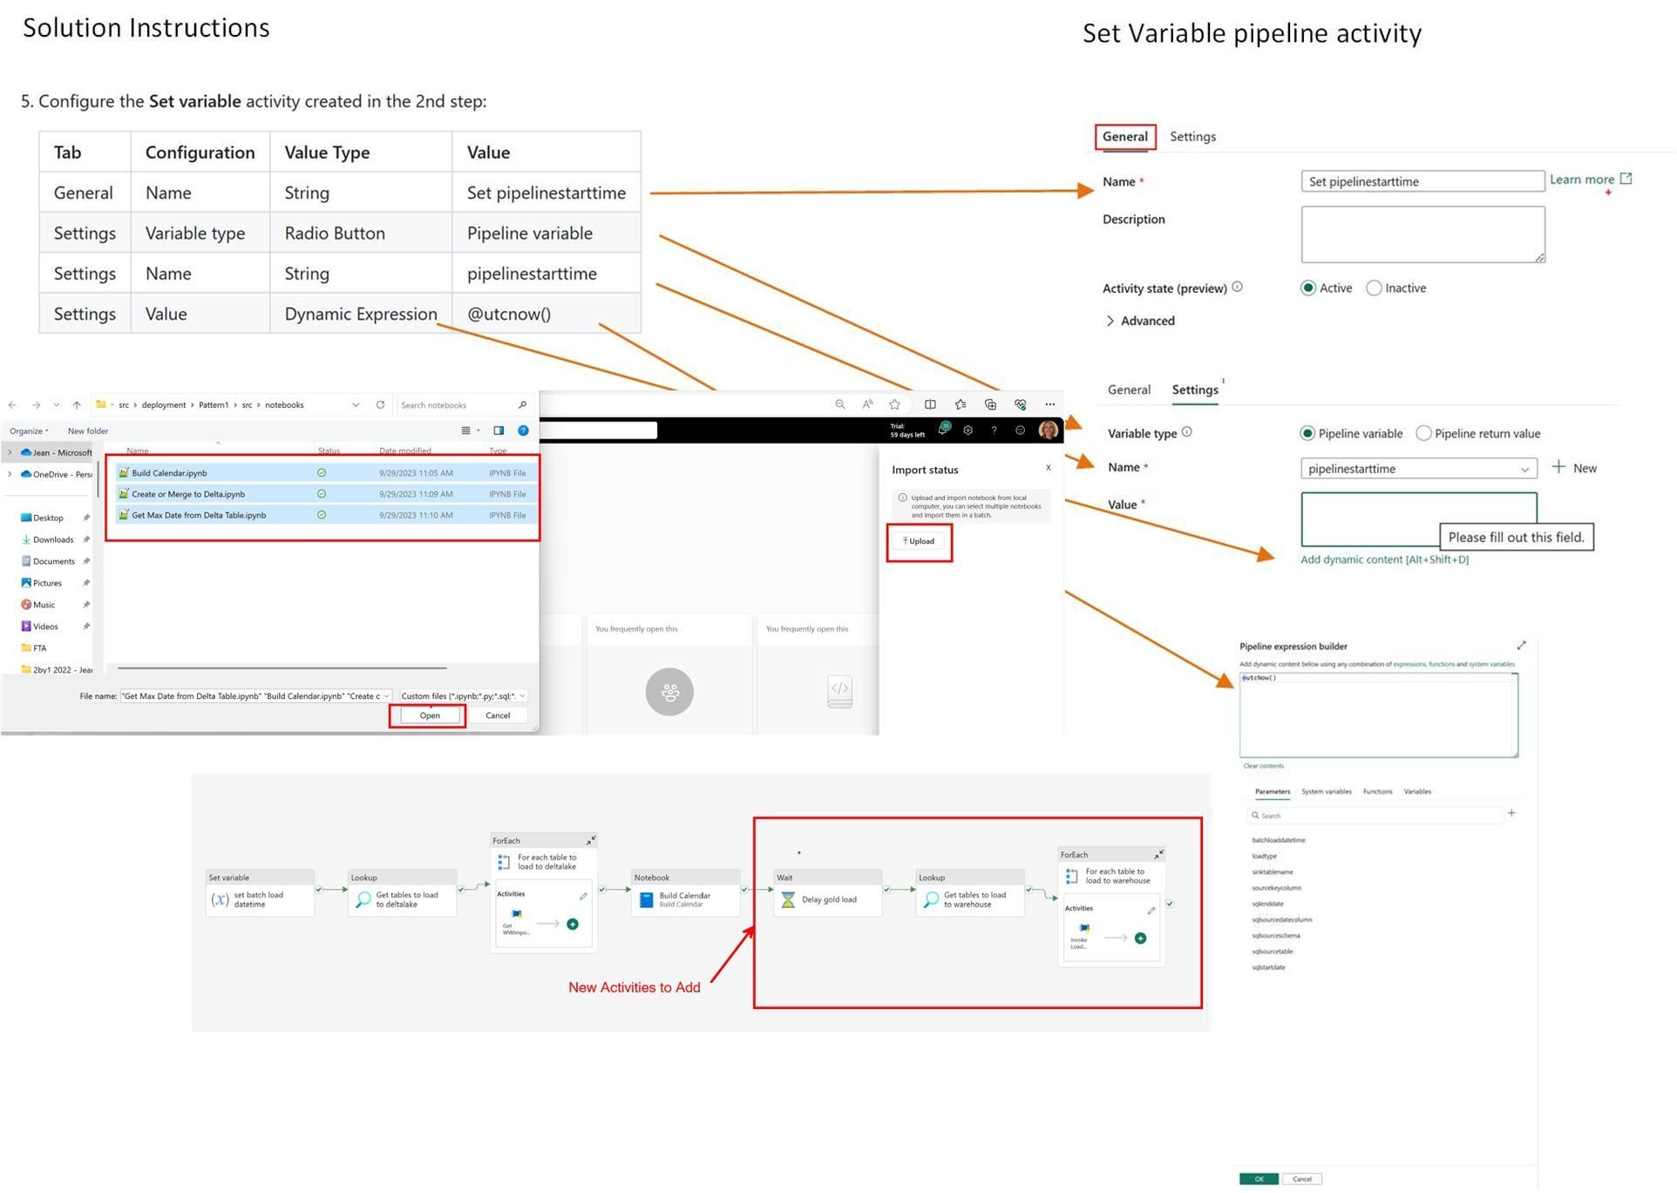Image resolution: width=1677 pixels, height=1193 pixels.
Task: Open the Settings tab beside General
Action: coord(1192,137)
